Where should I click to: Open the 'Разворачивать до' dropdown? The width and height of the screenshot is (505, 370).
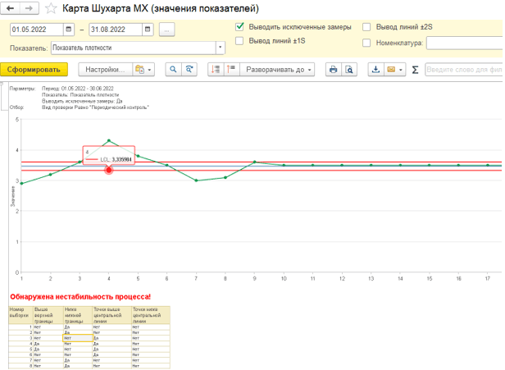click(279, 70)
